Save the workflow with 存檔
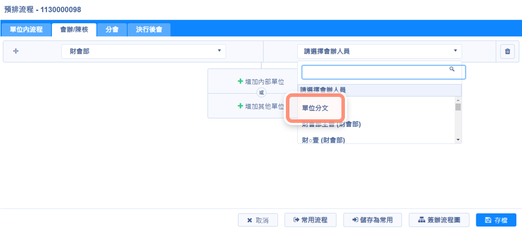Screen dimensions: 522x229 tap(496, 220)
